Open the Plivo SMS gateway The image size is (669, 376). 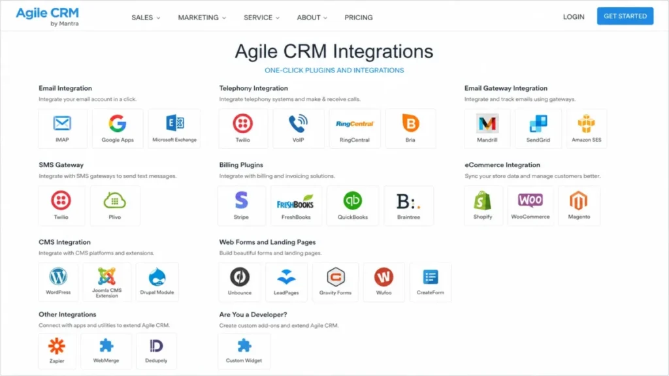click(115, 206)
